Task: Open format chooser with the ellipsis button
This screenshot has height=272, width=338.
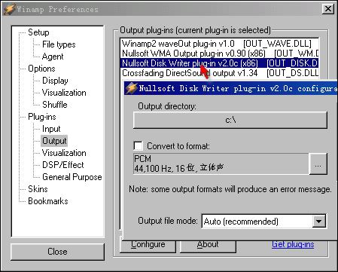Action: (x=318, y=164)
